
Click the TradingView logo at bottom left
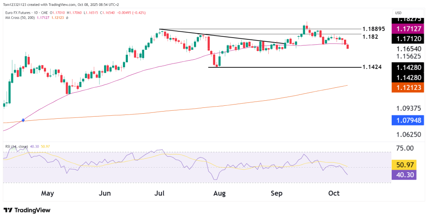point(27,210)
